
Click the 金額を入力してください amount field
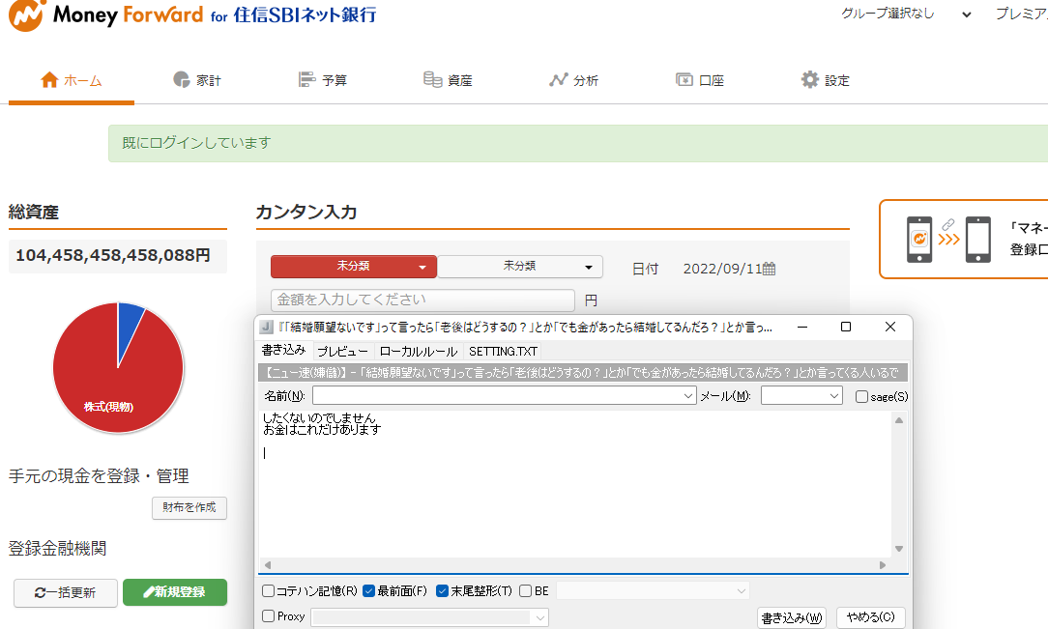coord(422,300)
